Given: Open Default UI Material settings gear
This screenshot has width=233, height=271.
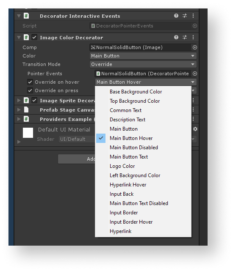Looking at the screenshot, I should [x=195, y=129].
